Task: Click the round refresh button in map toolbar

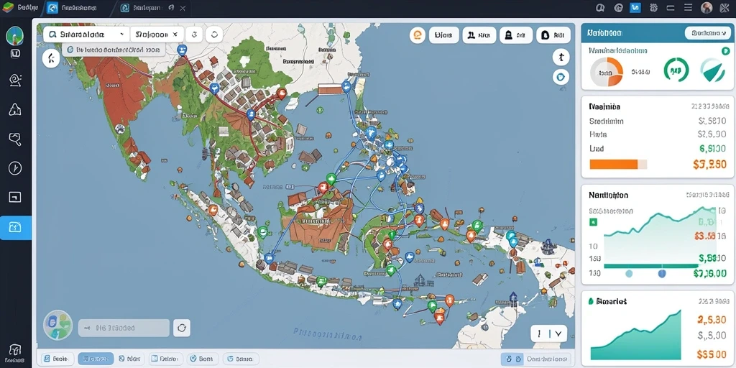Action: tap(214, 34)
